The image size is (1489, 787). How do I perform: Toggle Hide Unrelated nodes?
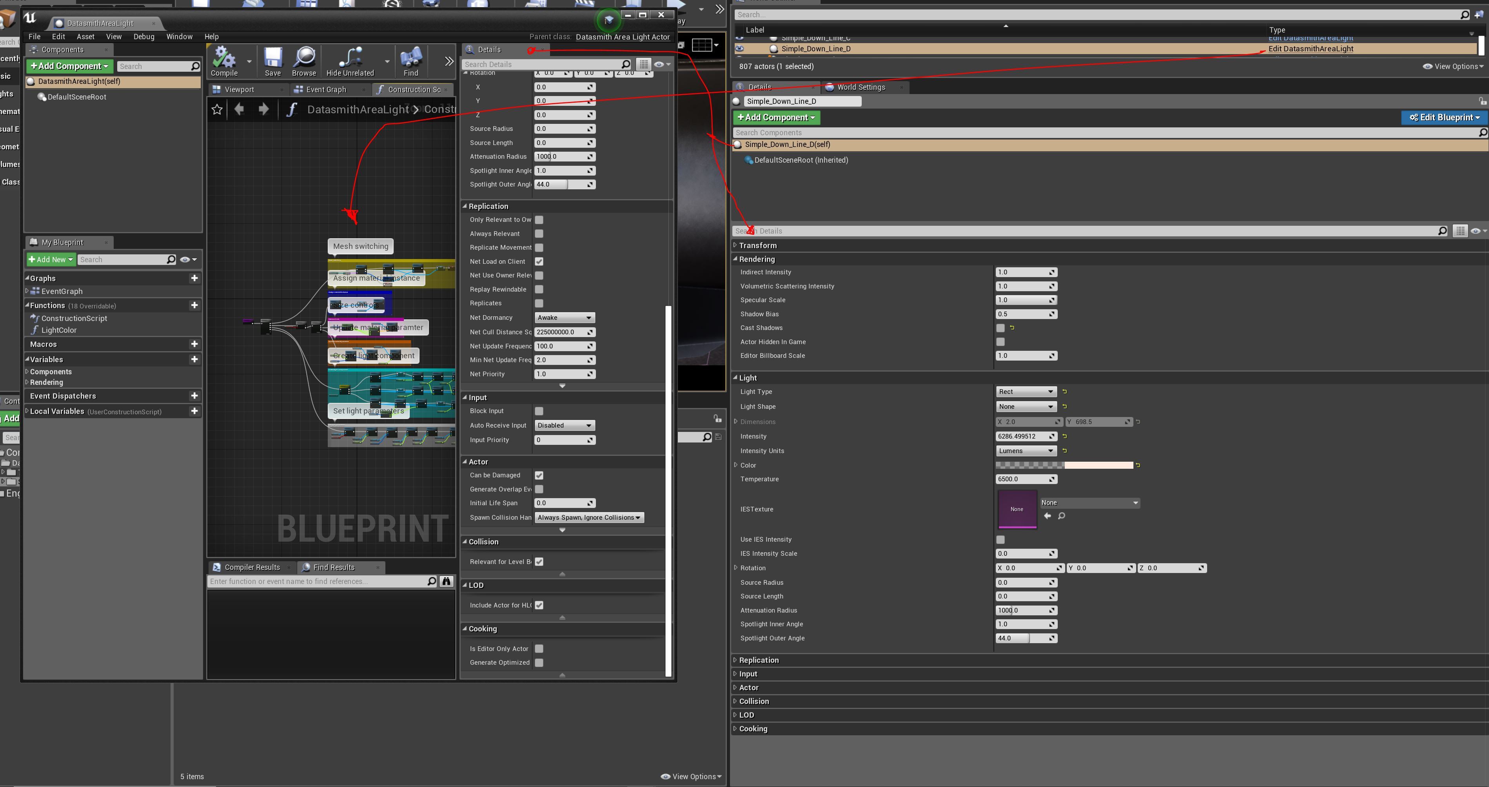[350, 61]
